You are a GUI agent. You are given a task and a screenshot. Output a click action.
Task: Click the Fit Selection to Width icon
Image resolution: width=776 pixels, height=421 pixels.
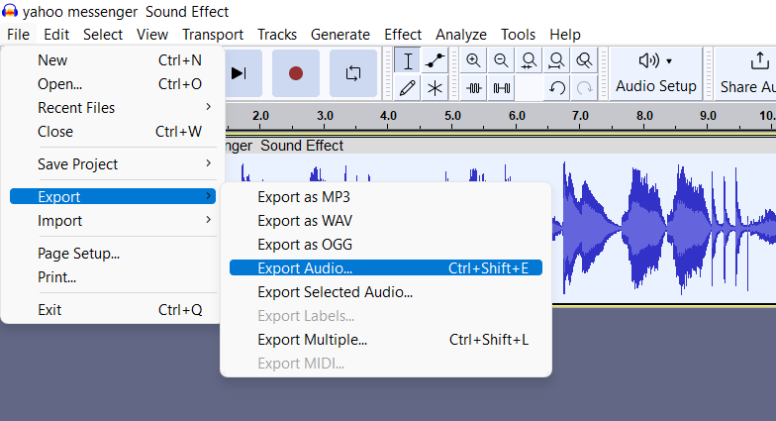click(530, 60)
